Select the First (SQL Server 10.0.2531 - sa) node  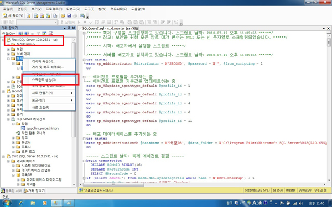tap(34, 40)
